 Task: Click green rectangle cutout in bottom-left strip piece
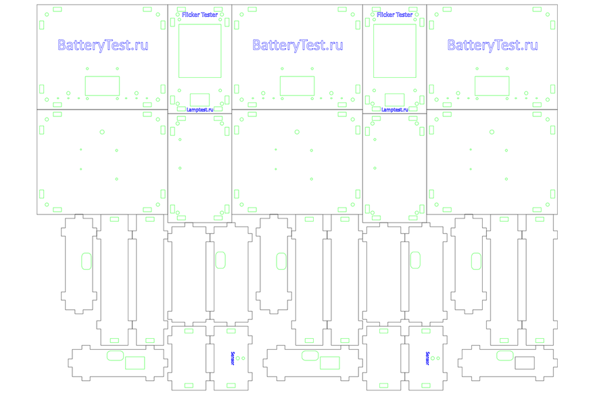click(135, 363)
